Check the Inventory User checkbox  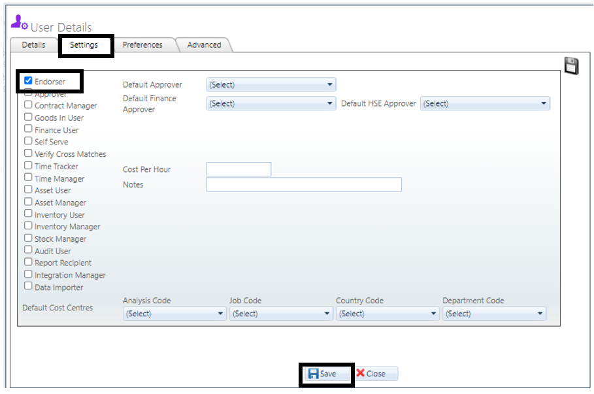tap(28, 213)
